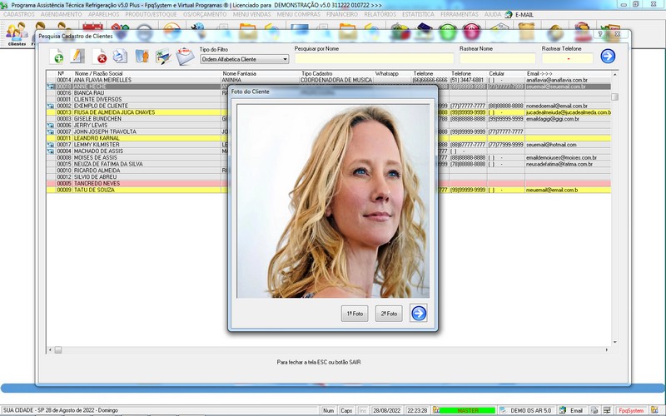
Task: Open the CADASTROS menu
Action: click(x=18, y=14)
